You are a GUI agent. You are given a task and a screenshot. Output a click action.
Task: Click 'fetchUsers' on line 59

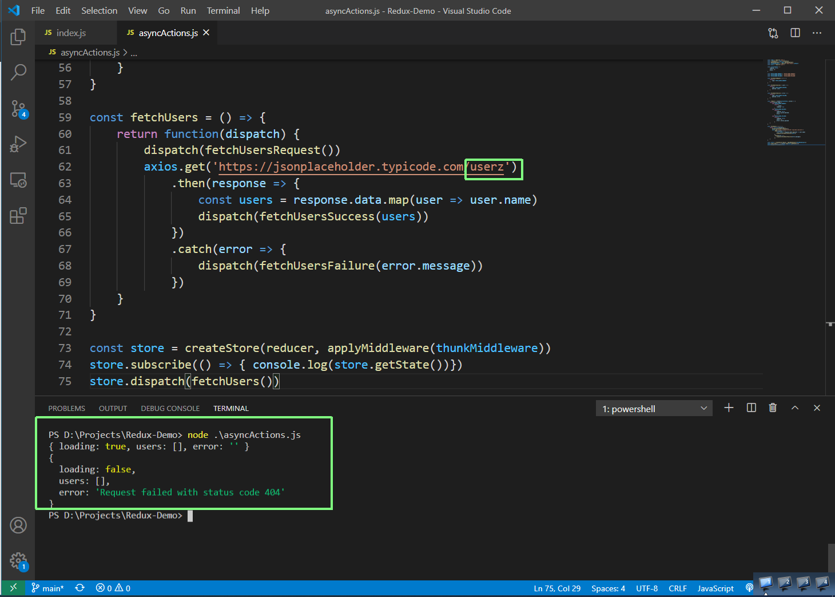[x=164, y=117]
